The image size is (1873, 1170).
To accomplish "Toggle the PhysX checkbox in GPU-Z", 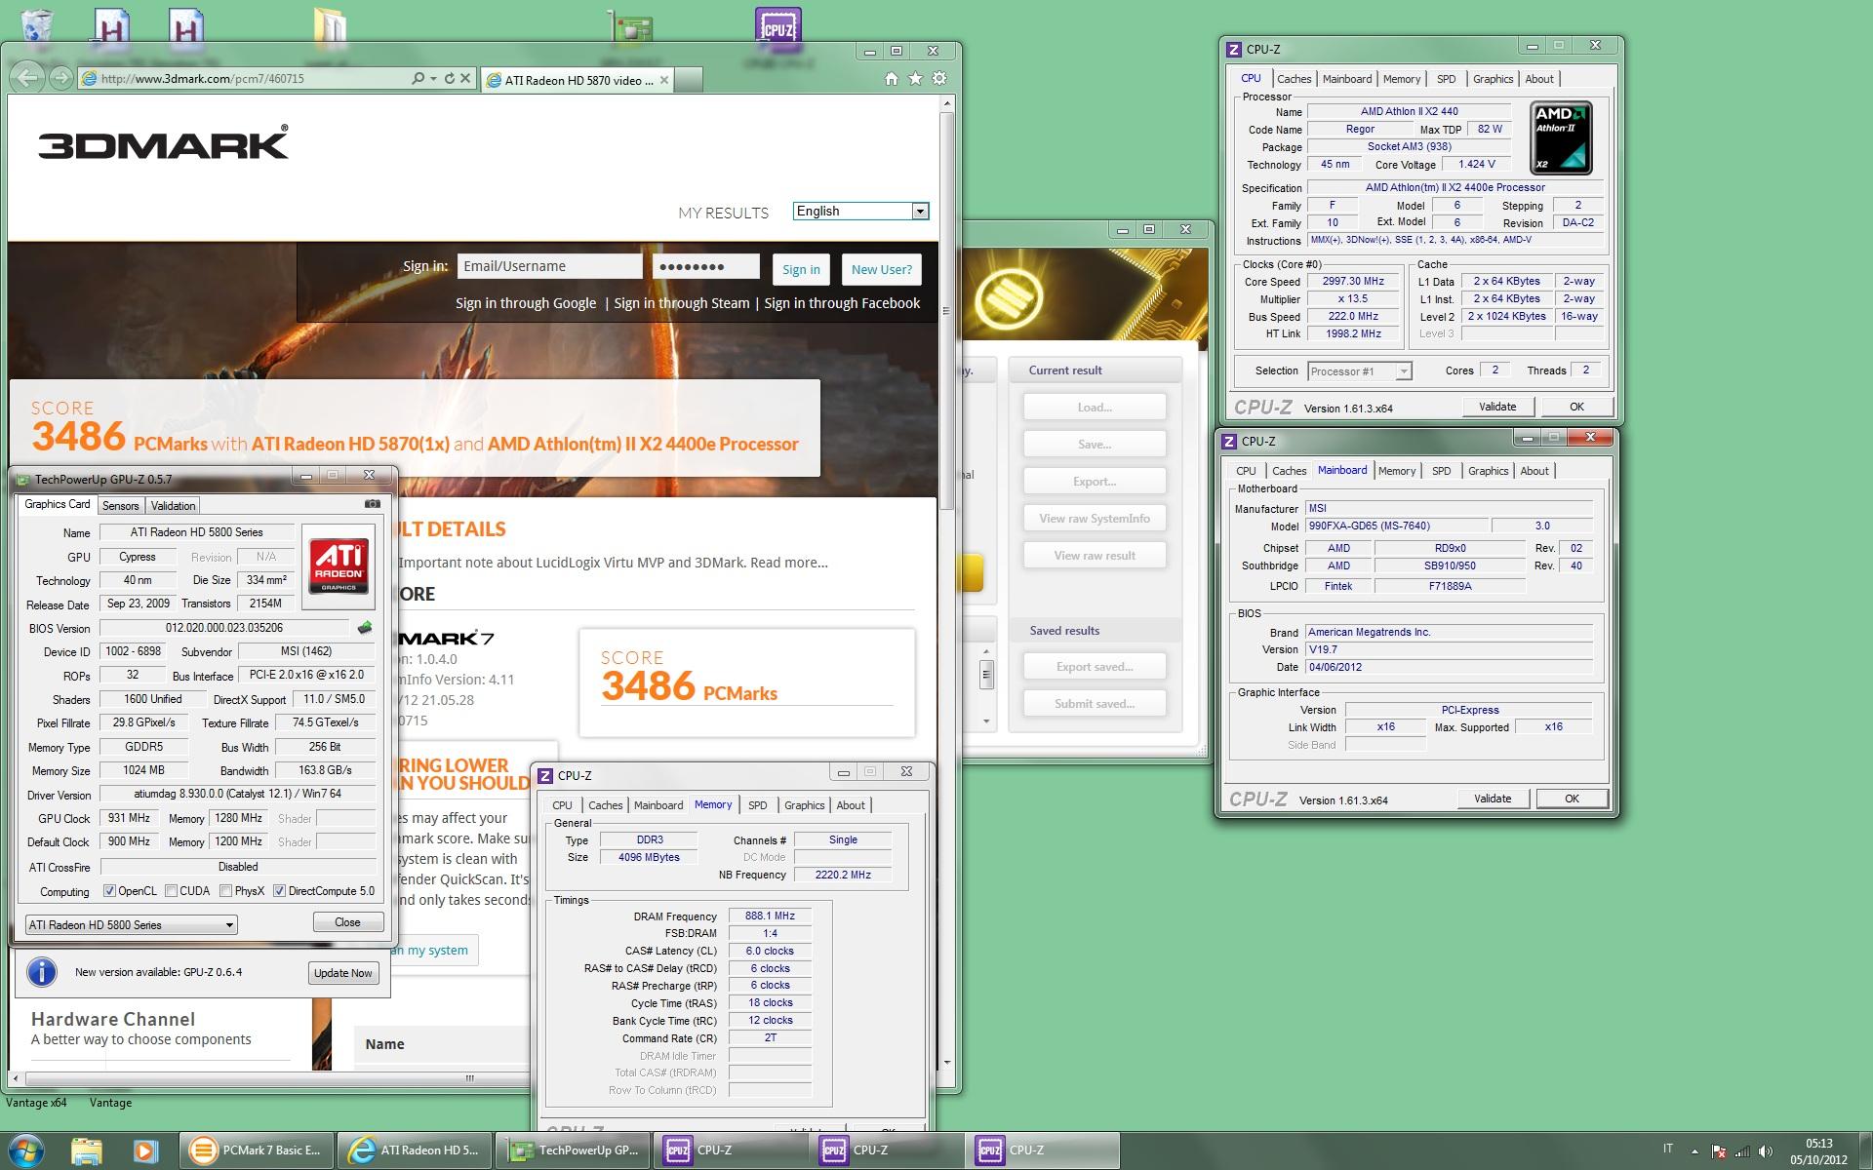I will (226, 891).
